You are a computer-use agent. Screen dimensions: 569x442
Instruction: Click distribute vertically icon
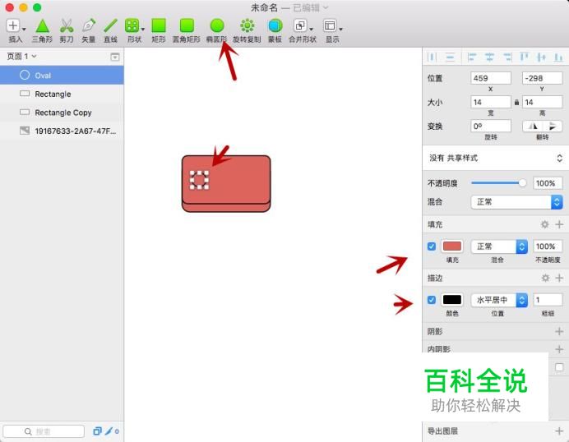click(450, 57)
